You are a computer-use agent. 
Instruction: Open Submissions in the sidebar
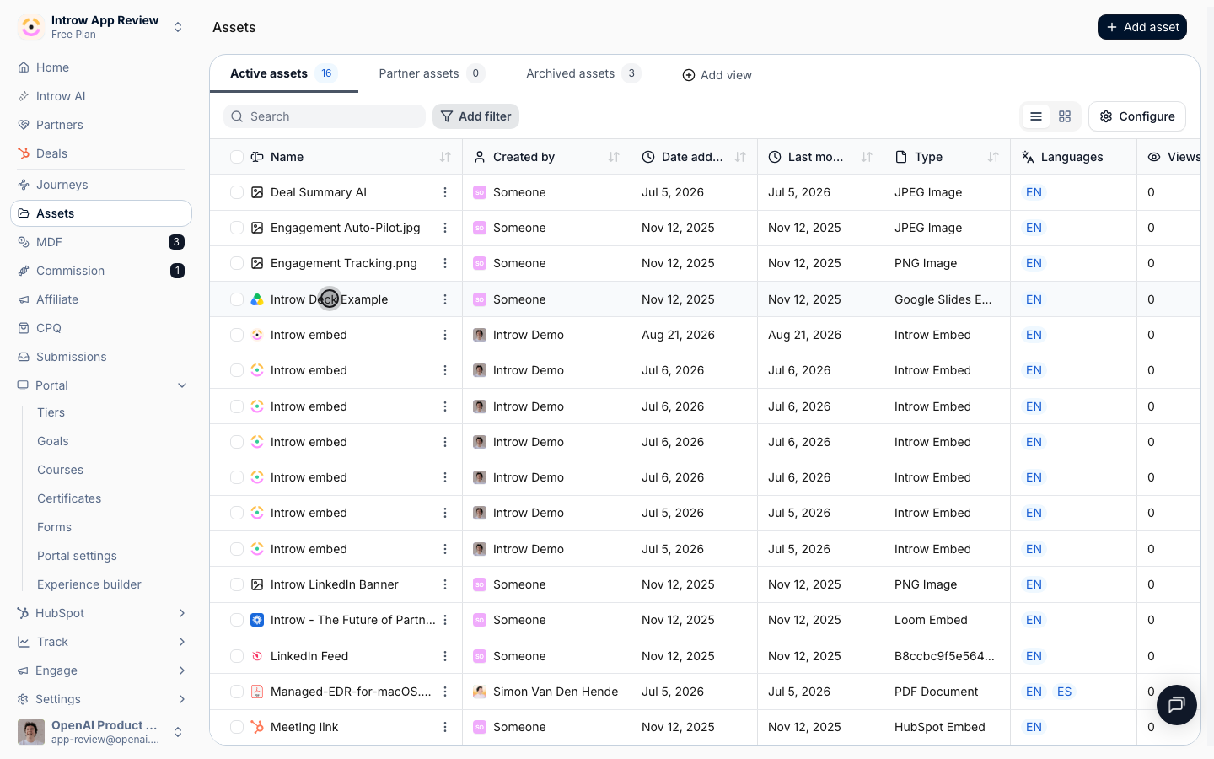pos(101,357)
